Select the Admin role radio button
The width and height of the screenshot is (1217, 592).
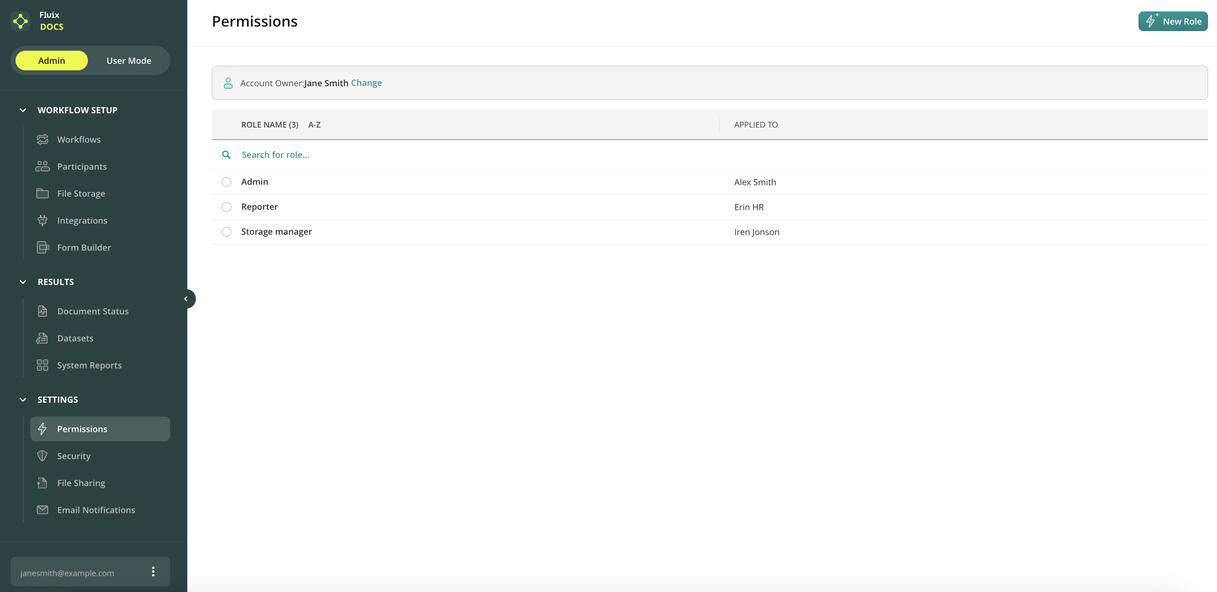click(x=227, y=182)
